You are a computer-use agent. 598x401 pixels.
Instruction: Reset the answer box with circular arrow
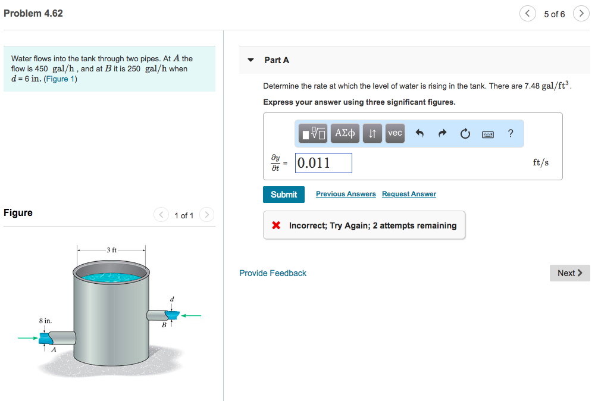[x=465, y=134]
